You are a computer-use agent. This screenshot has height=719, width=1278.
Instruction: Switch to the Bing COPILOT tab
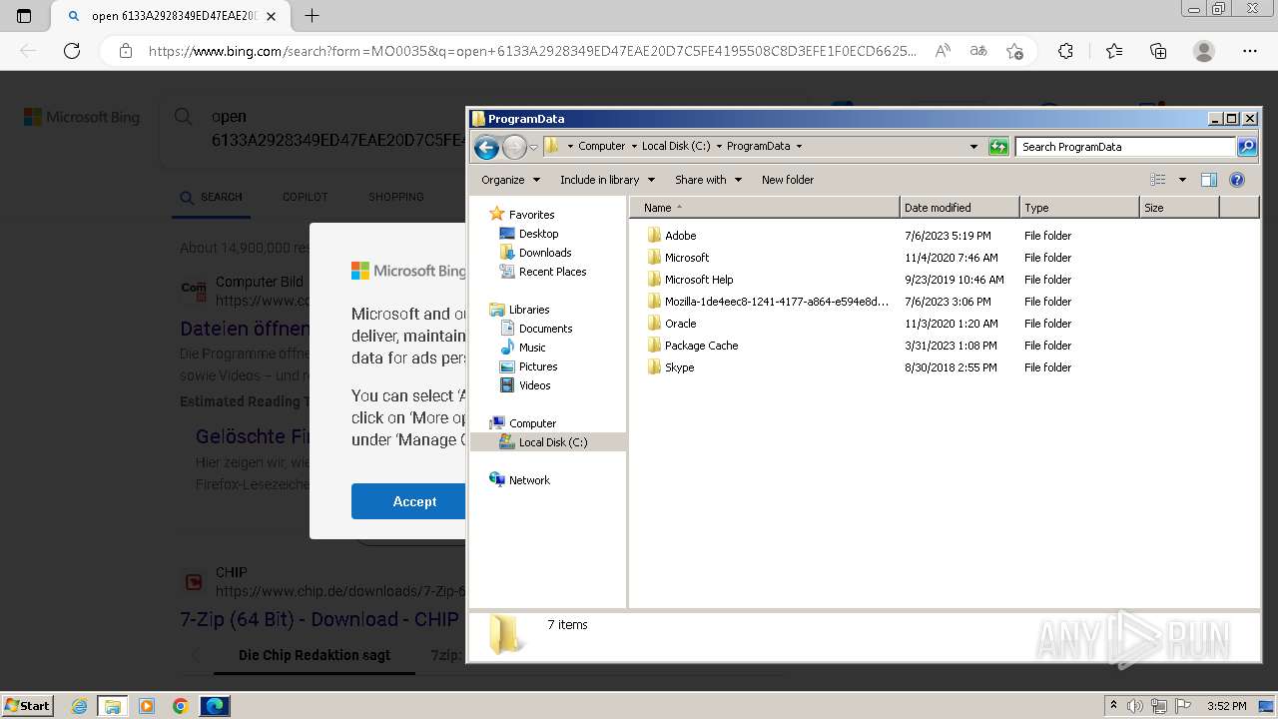click(x=306, y=197)
